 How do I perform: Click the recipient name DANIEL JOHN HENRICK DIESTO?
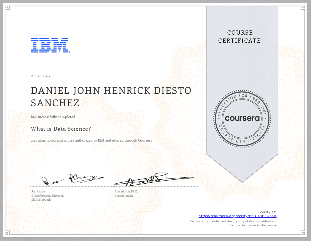pos(111,91)
